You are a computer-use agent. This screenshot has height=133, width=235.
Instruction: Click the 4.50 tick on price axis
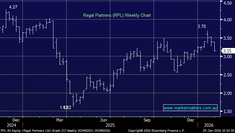(227, 3)
